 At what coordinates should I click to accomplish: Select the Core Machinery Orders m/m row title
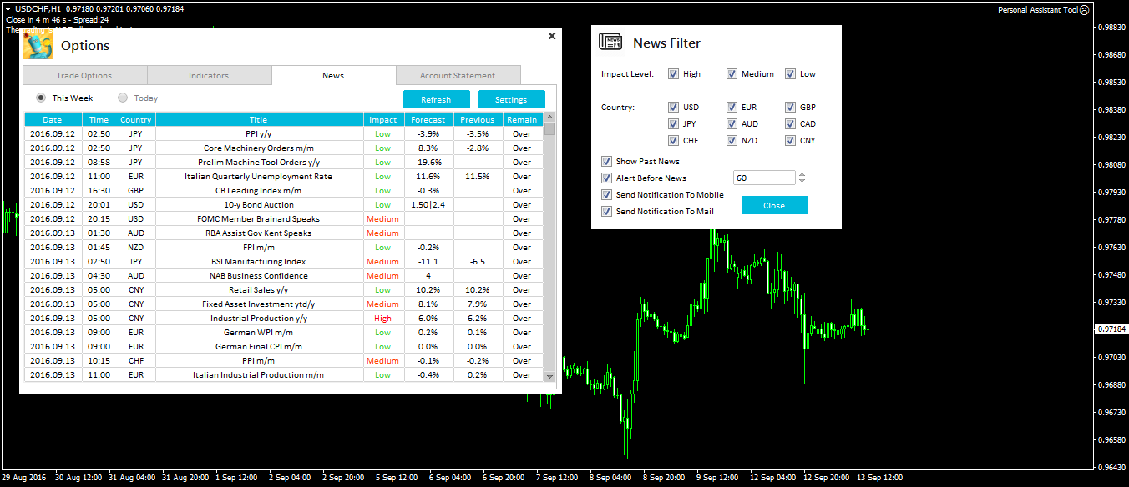pyautogui.click(x=259, y=148)
